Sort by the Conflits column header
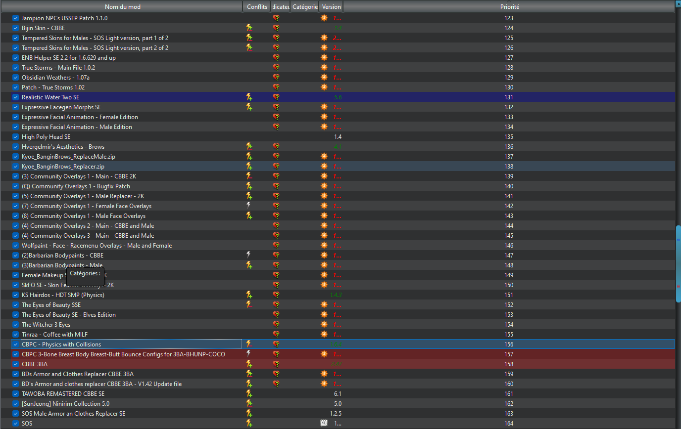This screenshot has height=429, width=681. 257,7
